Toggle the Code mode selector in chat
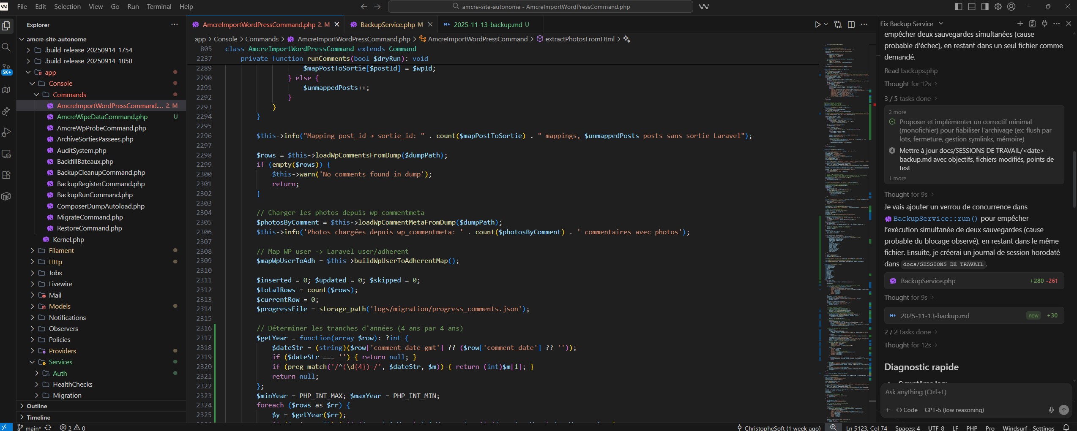 pyautogui.click(x=907, y=410)
